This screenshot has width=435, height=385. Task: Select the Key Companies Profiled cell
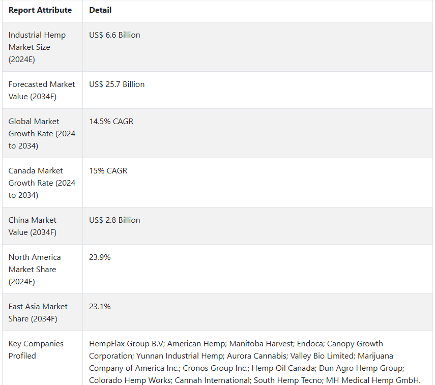click(36, 349)
